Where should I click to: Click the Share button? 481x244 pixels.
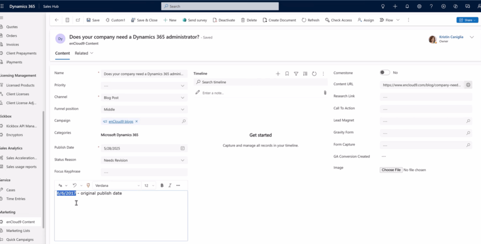tap(467, 20)
